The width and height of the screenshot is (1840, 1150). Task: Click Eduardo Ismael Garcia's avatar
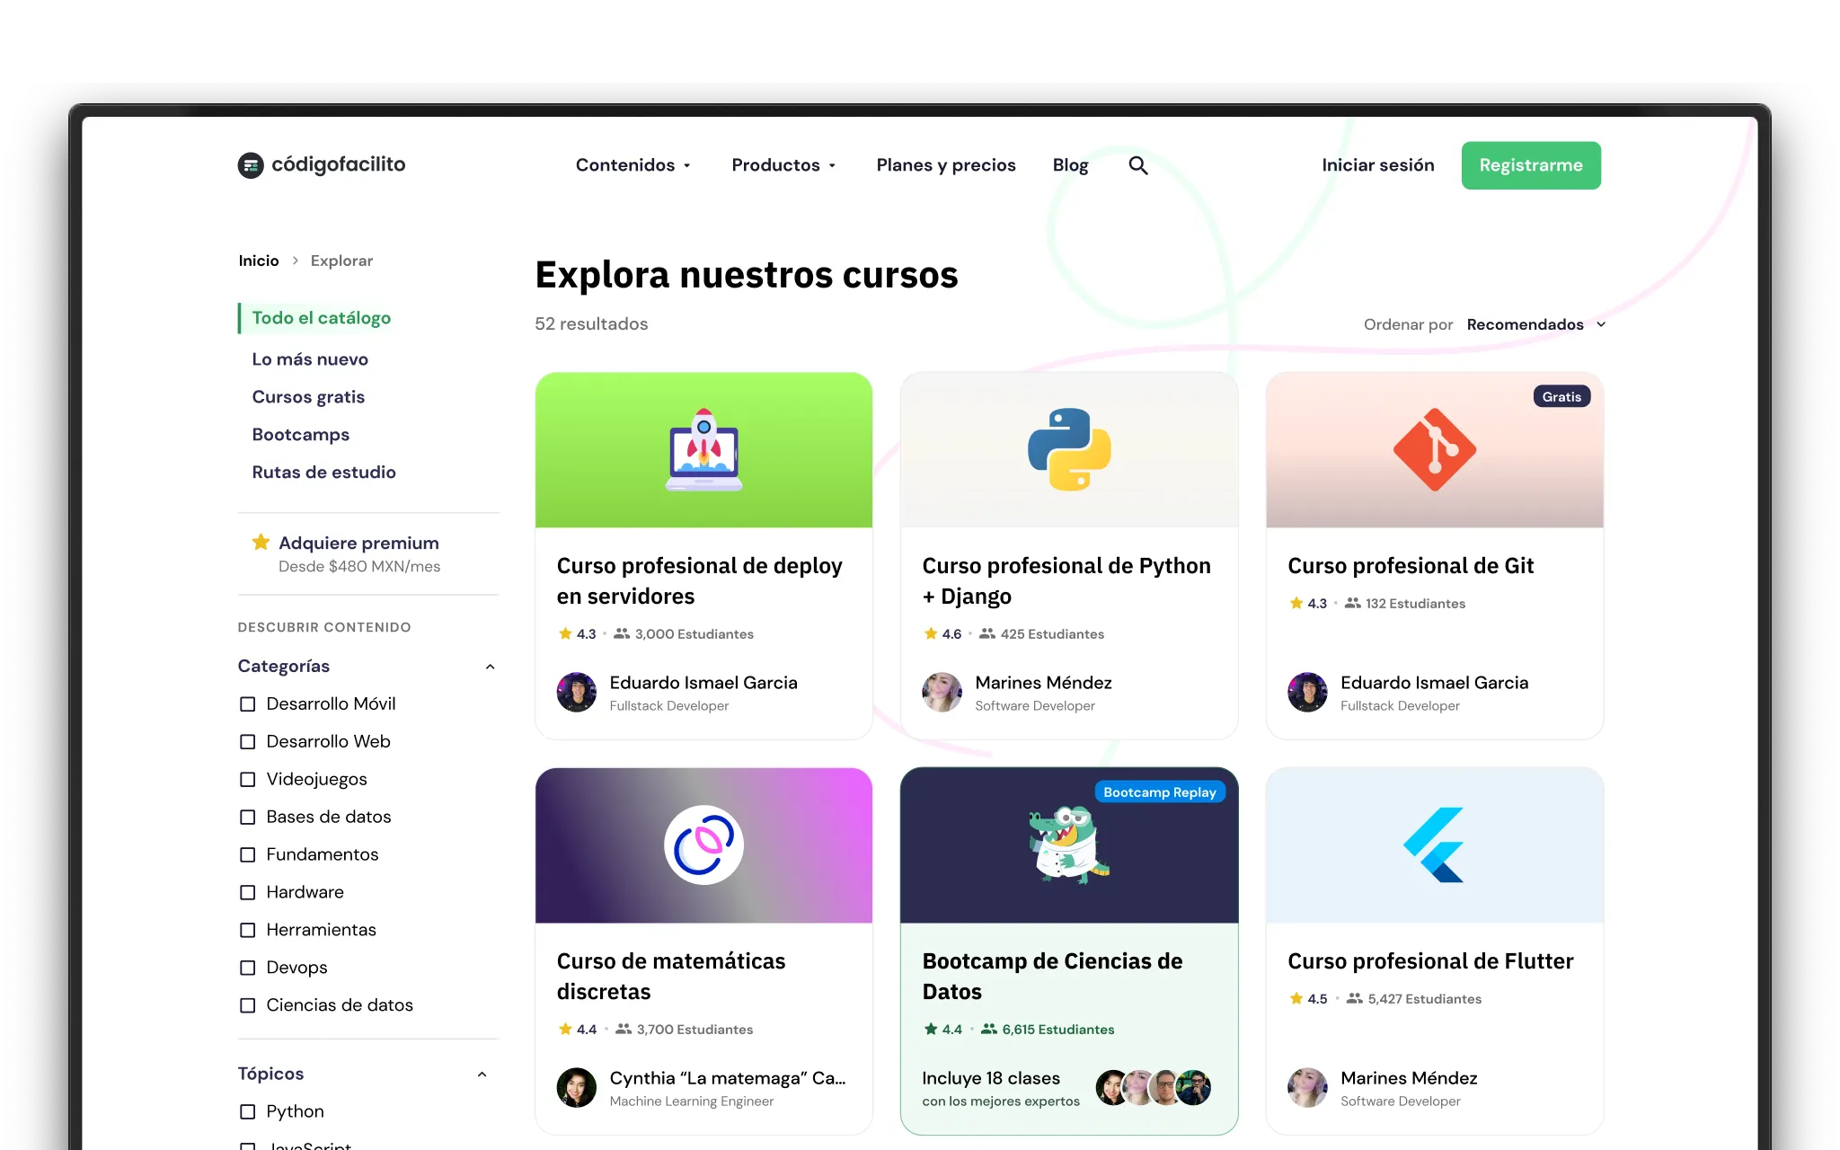(576, 692)
